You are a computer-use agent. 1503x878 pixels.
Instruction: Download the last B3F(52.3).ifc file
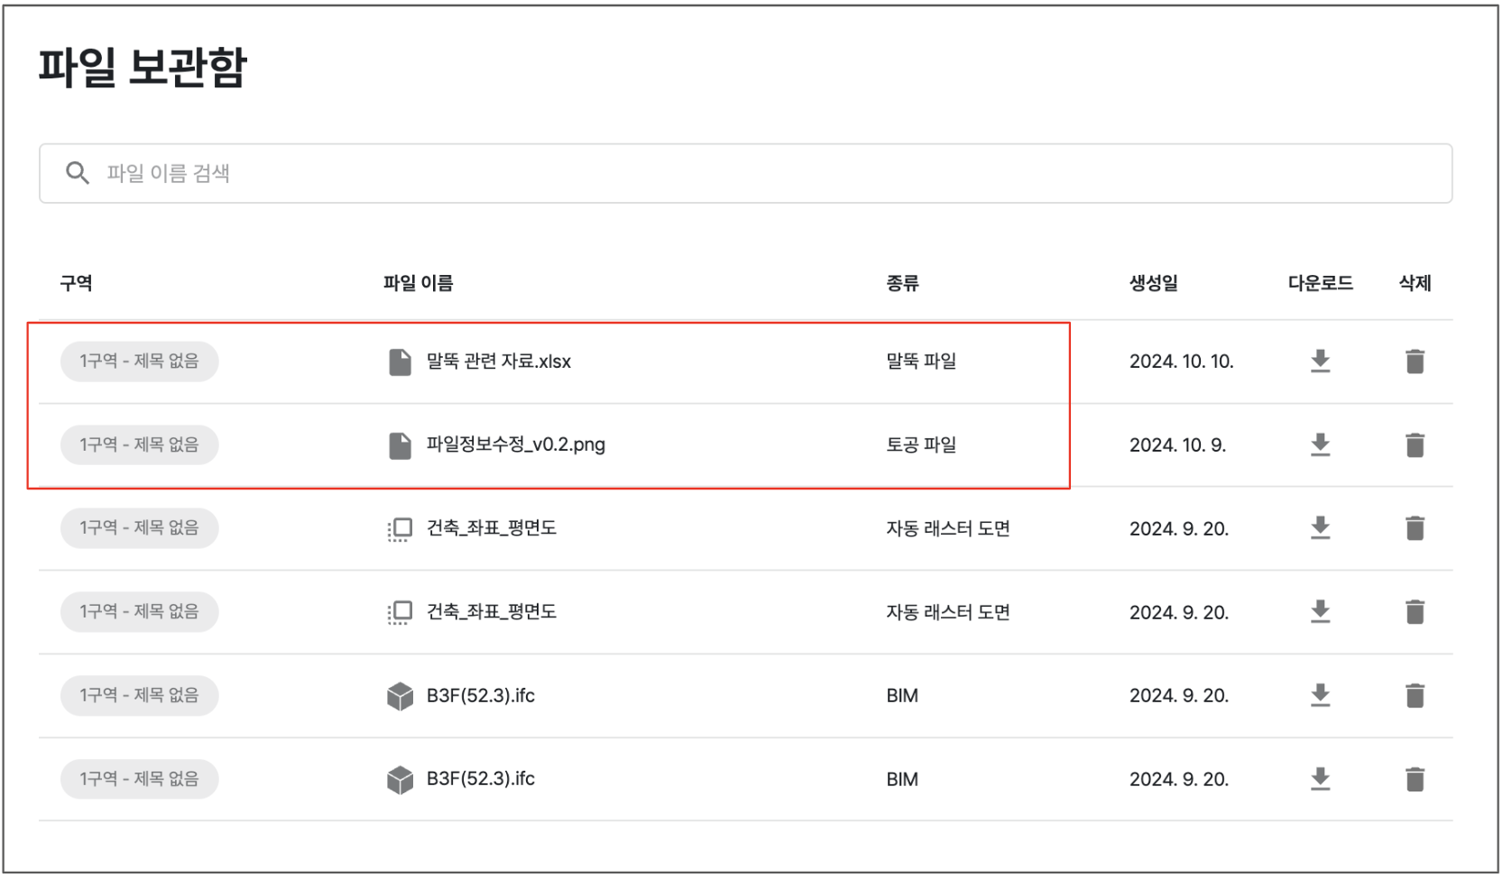1320,779
